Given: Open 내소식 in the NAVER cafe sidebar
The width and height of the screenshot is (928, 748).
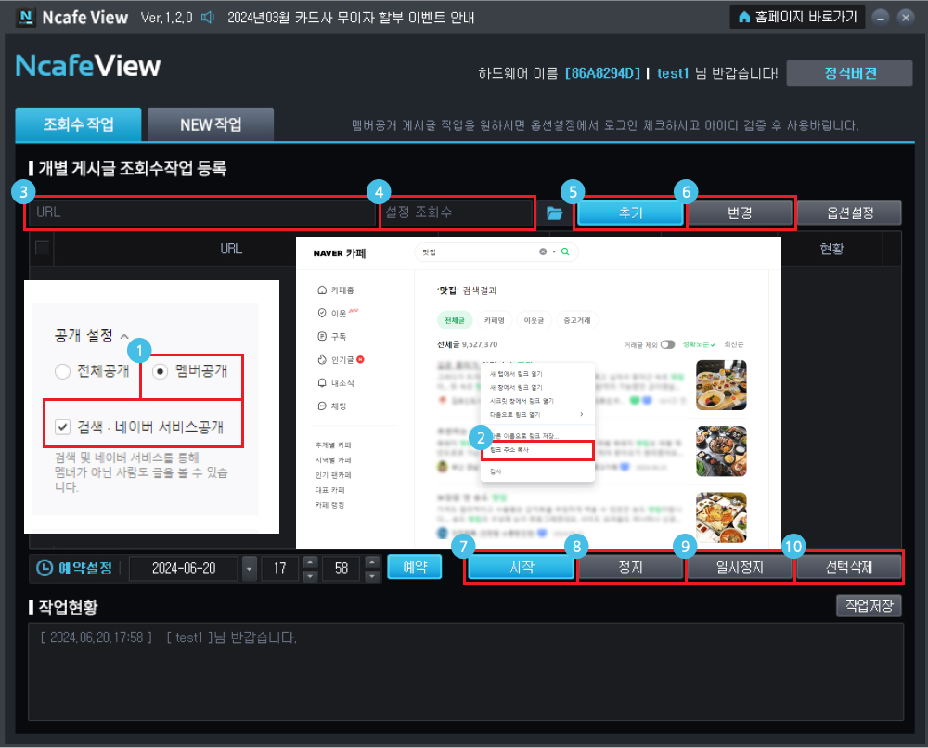Looking at the screenshot, I should [336, 383].
